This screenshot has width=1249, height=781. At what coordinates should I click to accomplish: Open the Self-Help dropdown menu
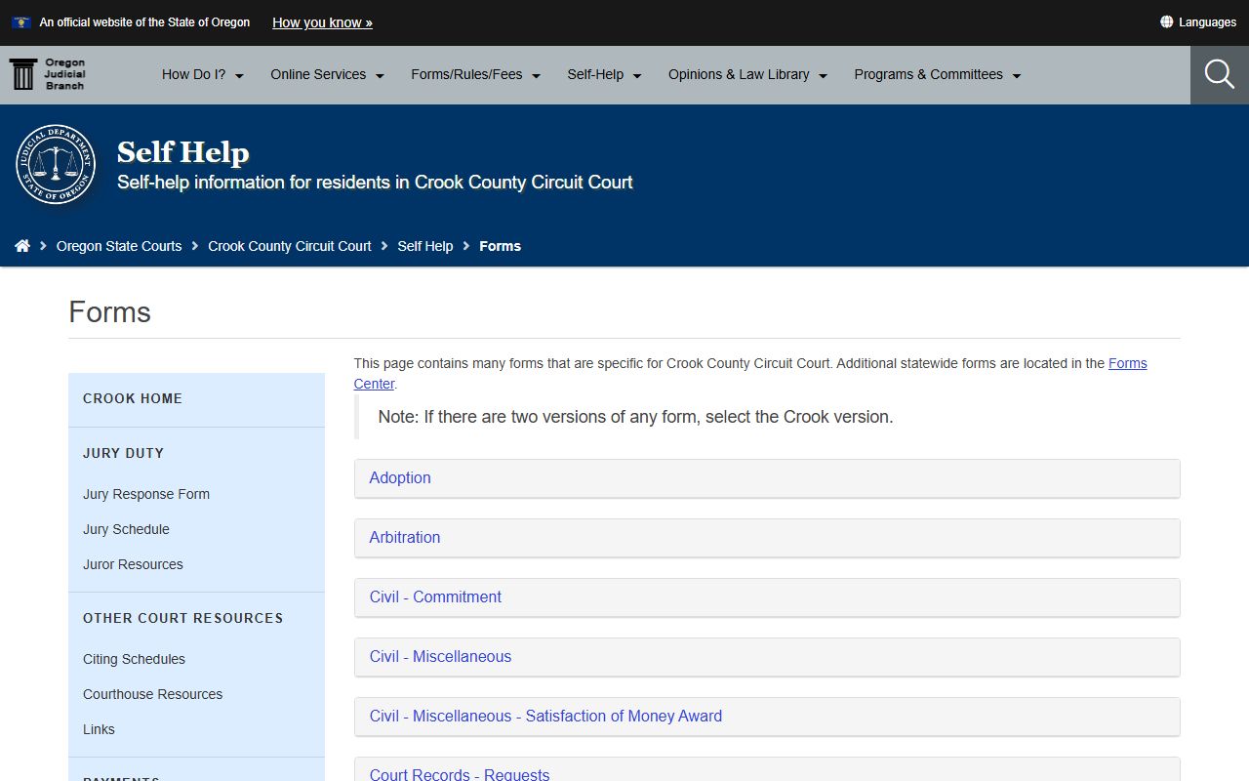click(604, 74)
